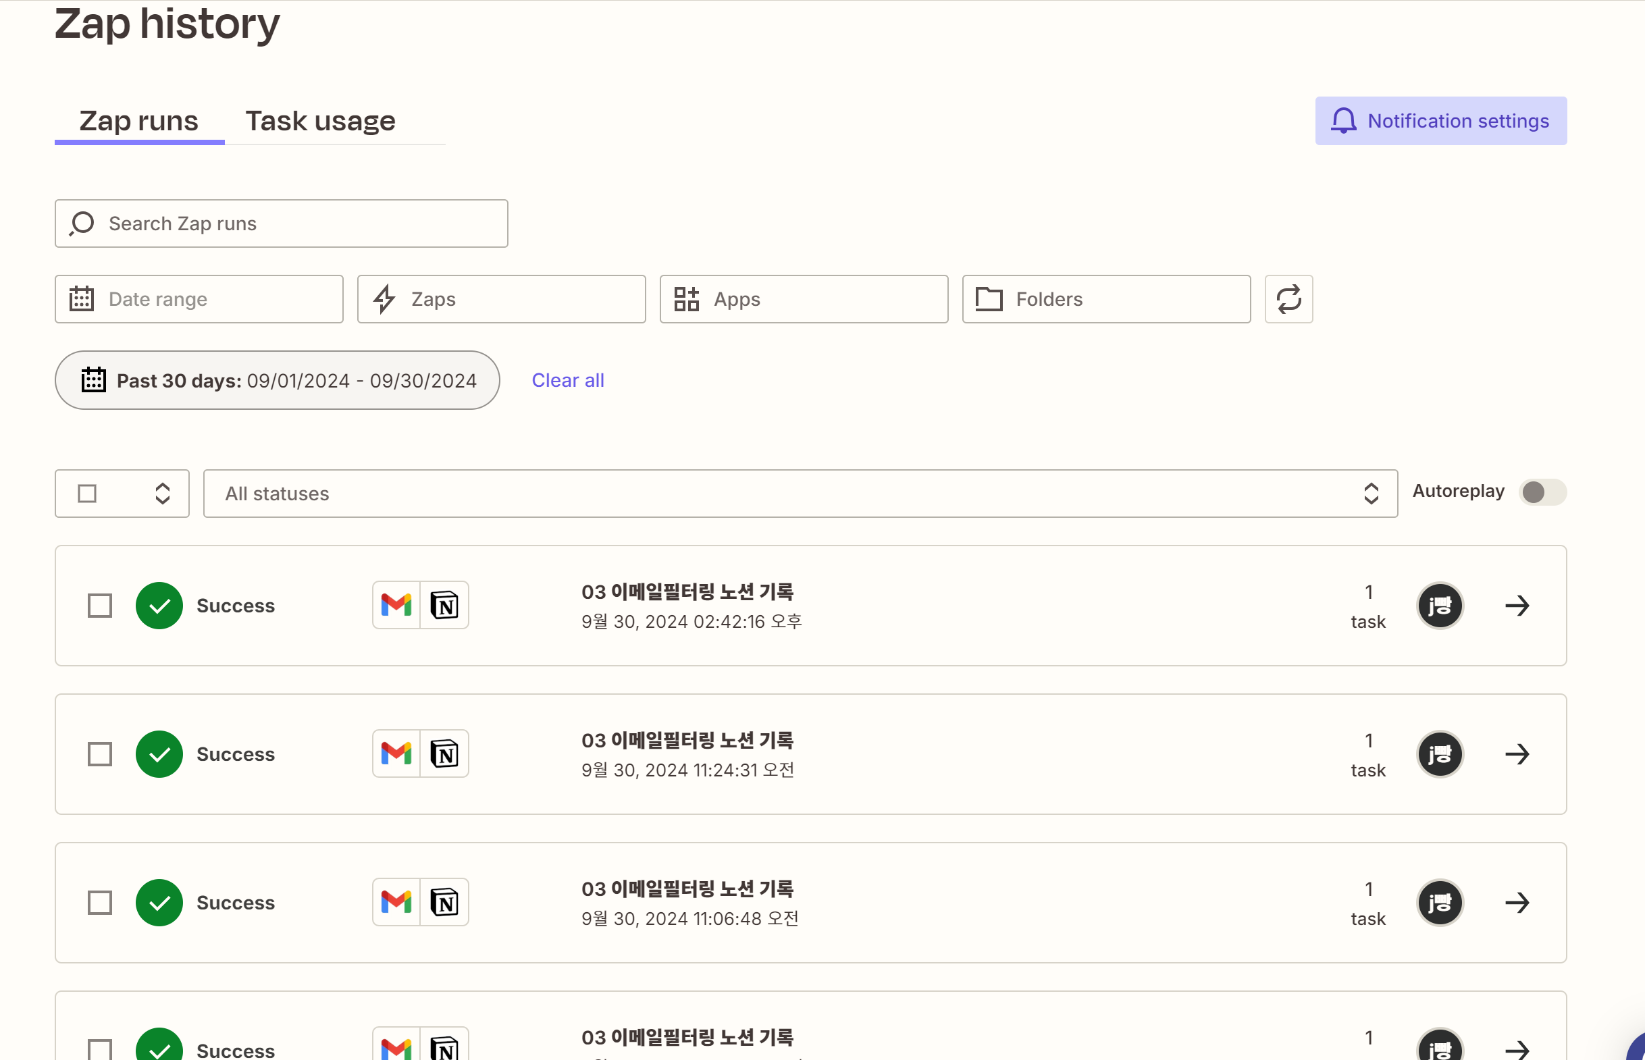Switch to the Task usage tab
Screen dimensions: 1645x1060
pos(320,121)
